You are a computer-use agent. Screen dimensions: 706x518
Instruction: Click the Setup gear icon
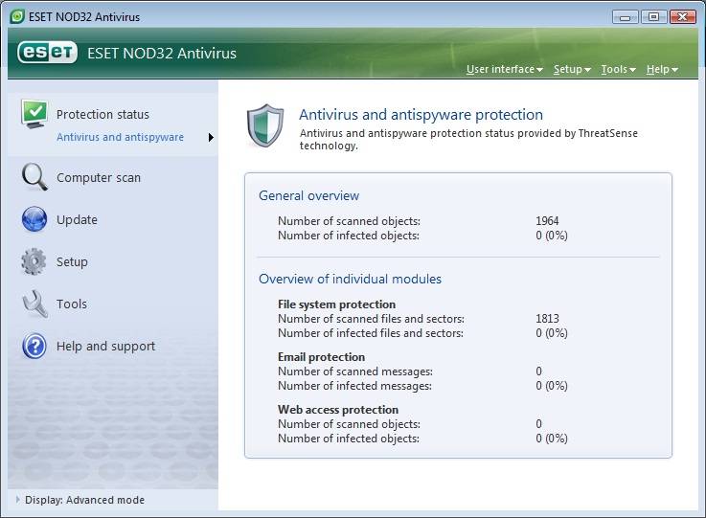tap(34, 261)
